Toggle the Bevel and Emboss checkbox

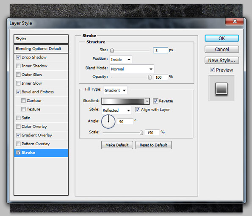(x=18, y=92)
